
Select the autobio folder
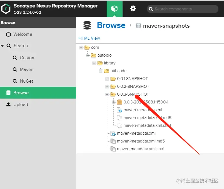click(104, 55)
